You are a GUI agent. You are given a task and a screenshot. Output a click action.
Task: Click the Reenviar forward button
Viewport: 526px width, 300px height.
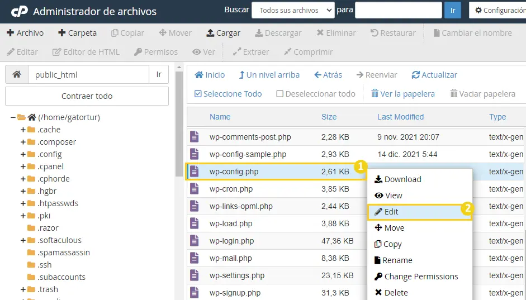pos(376,75)
